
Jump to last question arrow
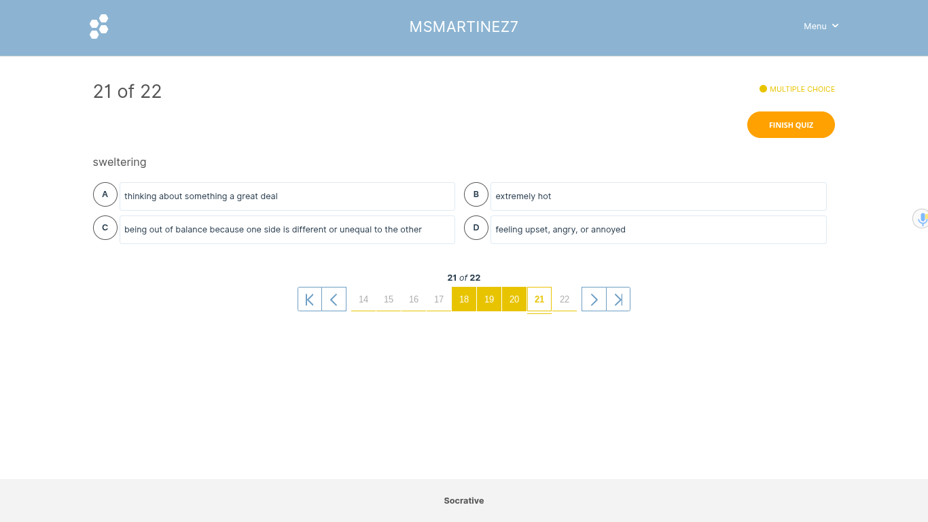coord(618,299)
